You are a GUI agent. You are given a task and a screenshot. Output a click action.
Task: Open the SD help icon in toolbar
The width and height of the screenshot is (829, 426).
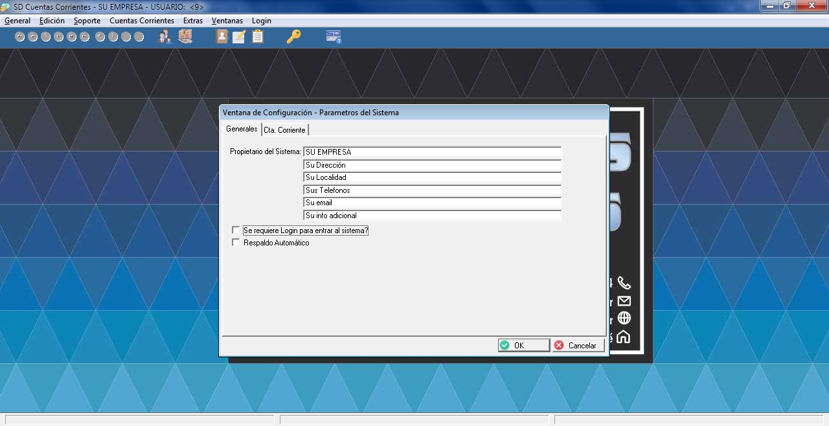tap(334, 37)
